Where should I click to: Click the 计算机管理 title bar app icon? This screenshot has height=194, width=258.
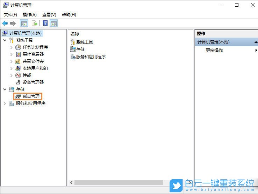click(x=6, y=5)
